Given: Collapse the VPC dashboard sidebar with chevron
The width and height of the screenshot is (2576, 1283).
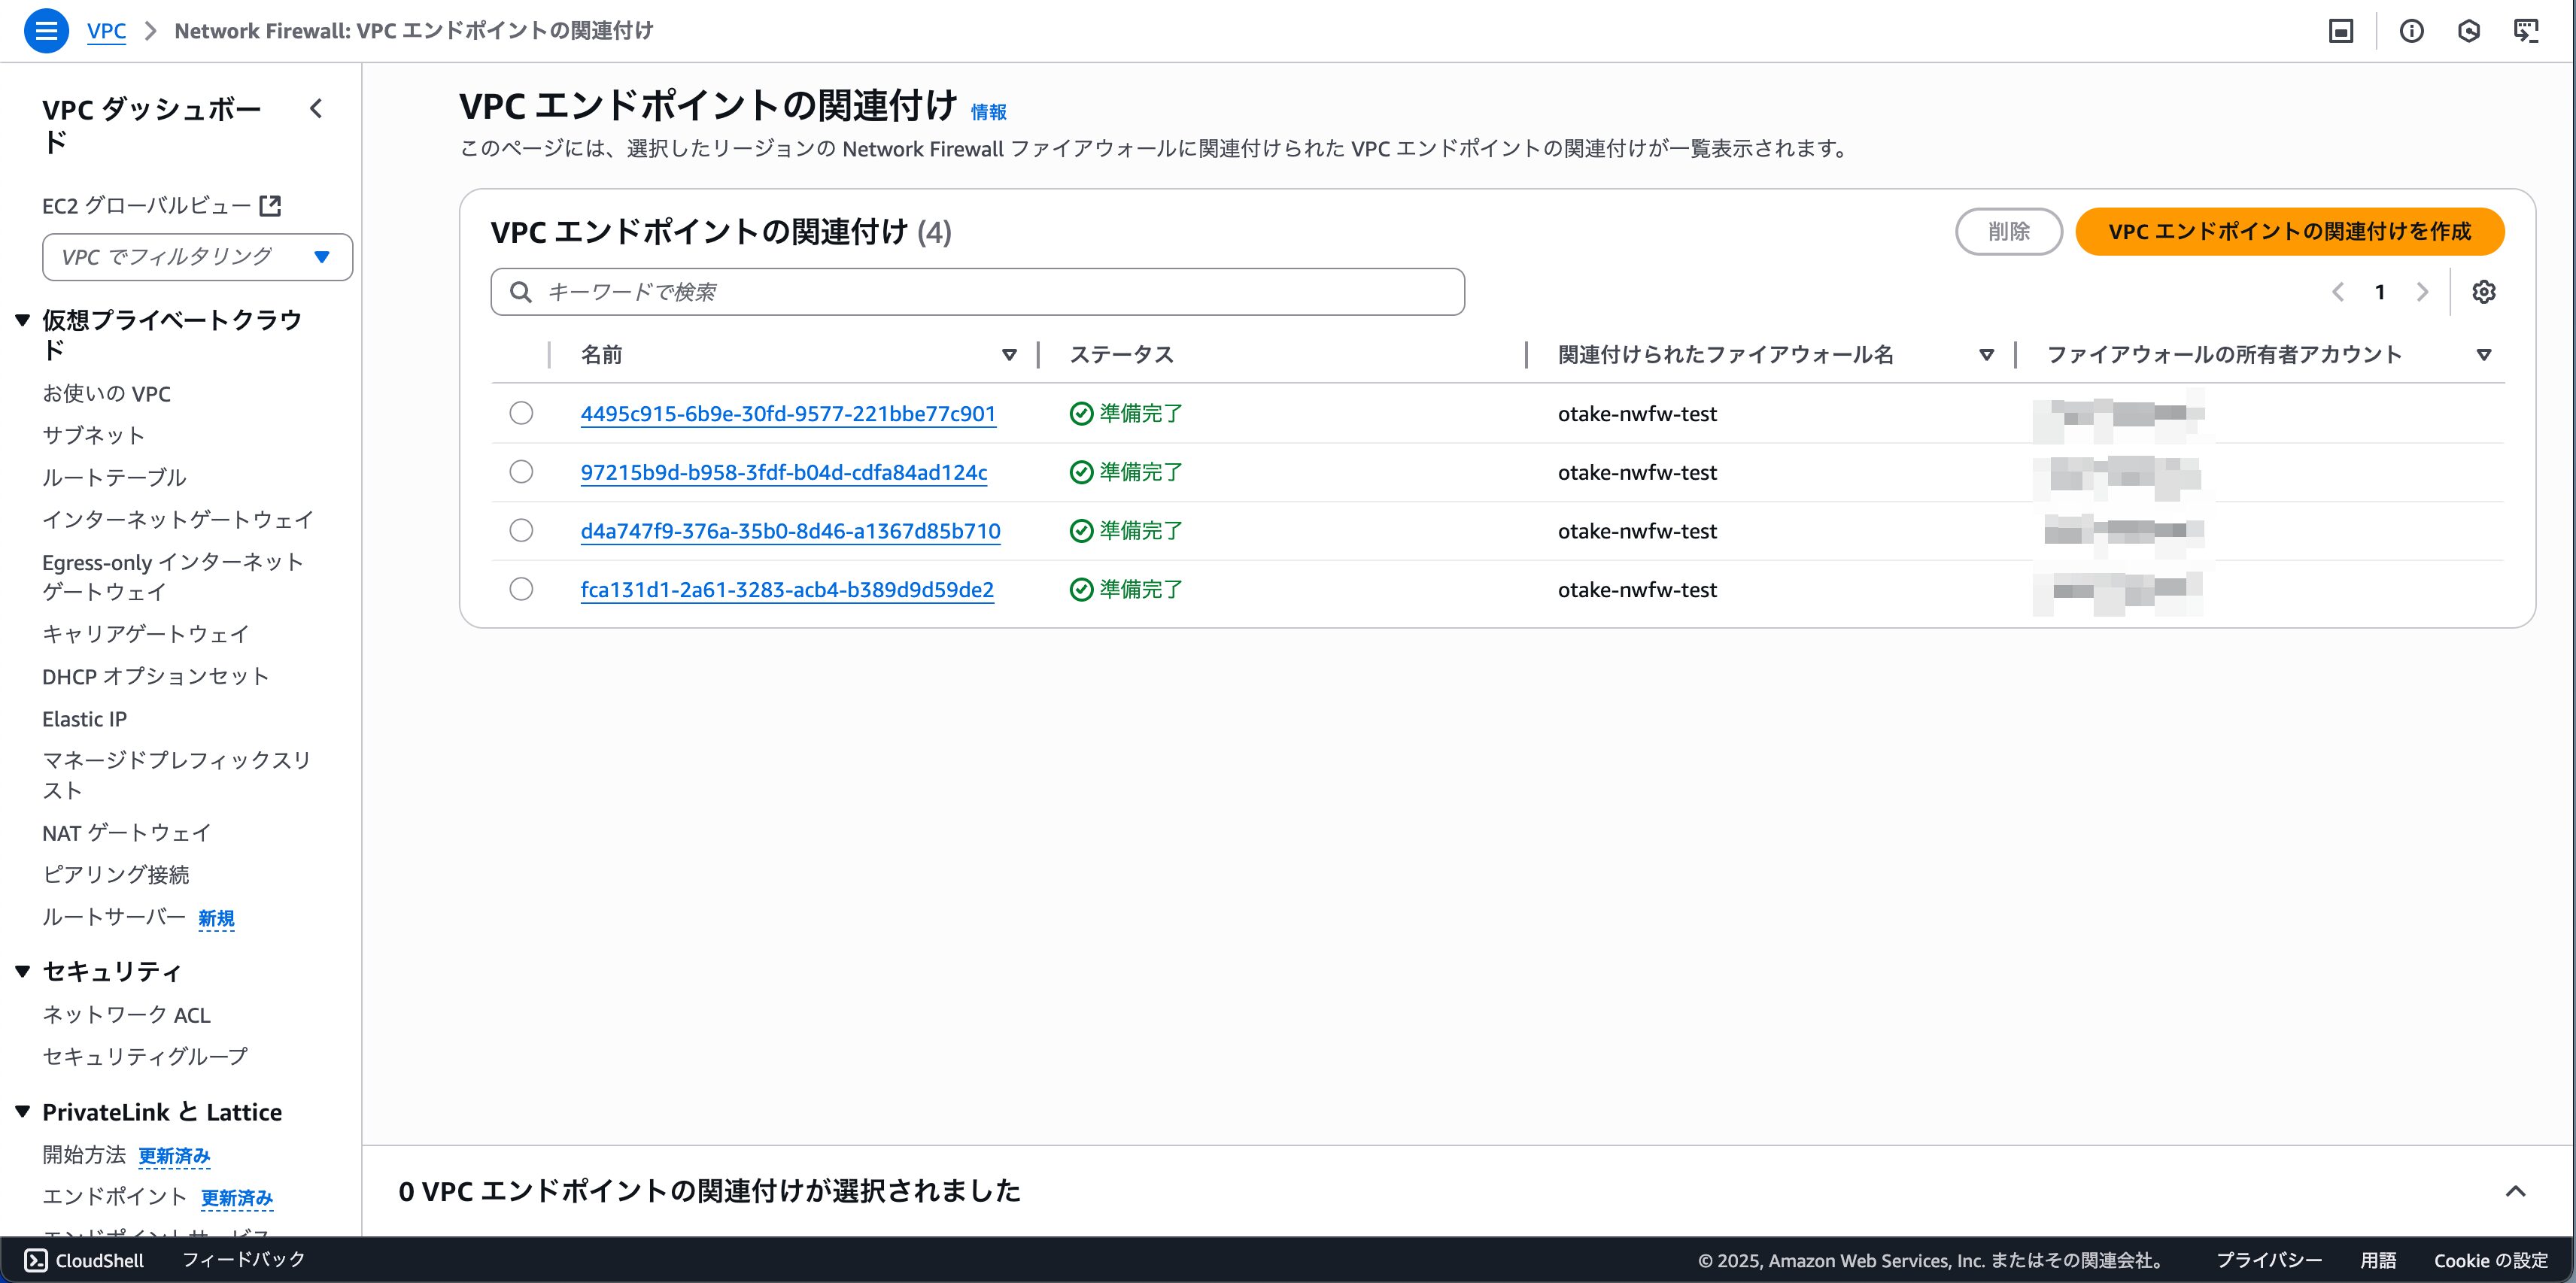Looking at the screenshot, I should tap(316, 109).
